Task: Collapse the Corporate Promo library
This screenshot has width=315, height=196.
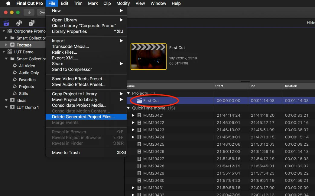Action: click(x=4, y=31)
